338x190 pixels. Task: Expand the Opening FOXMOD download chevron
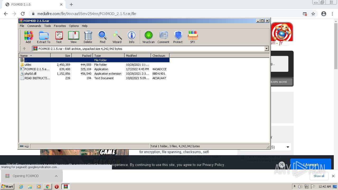point(56,176)
